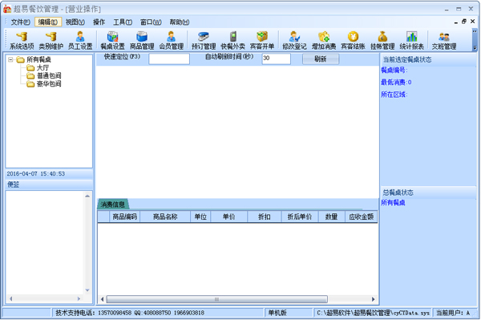Click the 刷新 refresh button

click(321, 59)
